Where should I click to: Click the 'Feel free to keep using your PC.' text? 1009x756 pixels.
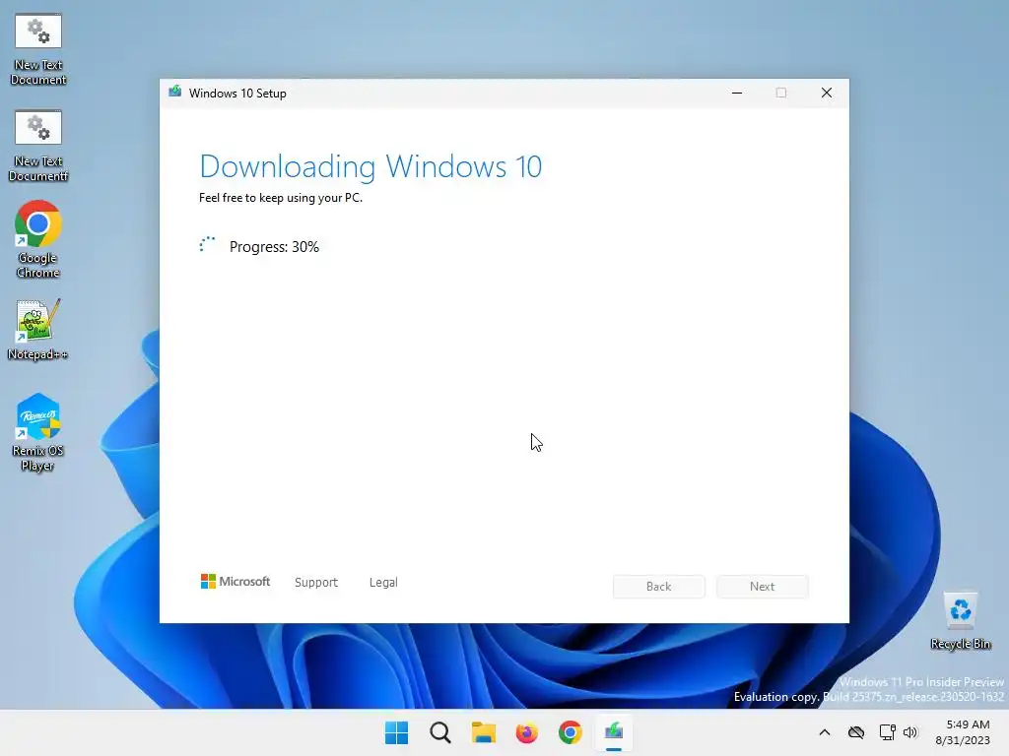click(281, 197)
